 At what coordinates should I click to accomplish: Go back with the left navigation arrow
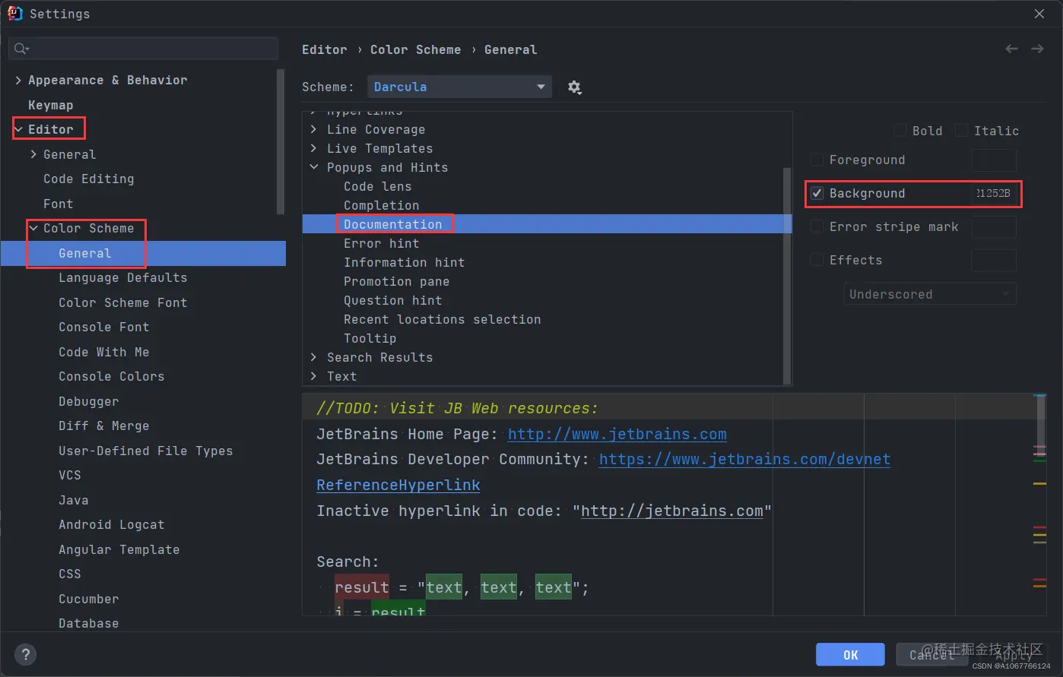tap(1011, 49)
